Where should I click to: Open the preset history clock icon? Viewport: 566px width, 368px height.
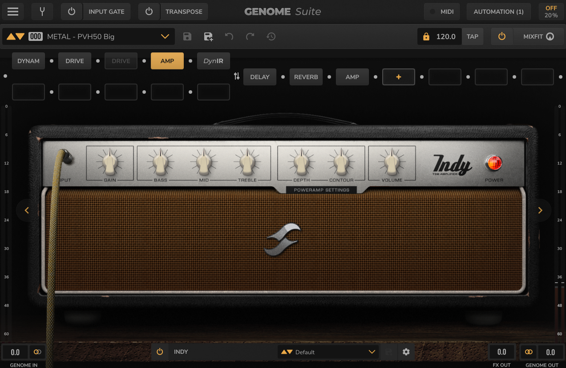tap(271, 36)
